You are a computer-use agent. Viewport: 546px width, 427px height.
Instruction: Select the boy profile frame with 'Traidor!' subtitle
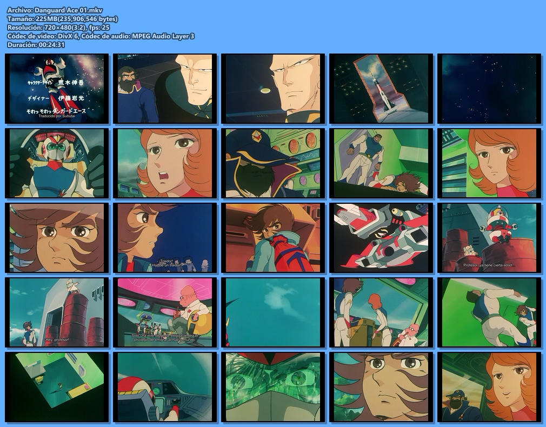tap(165, 237)
